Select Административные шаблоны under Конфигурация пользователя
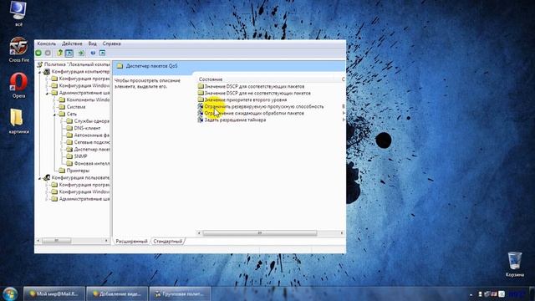535x301 pixels. (84, 199)
